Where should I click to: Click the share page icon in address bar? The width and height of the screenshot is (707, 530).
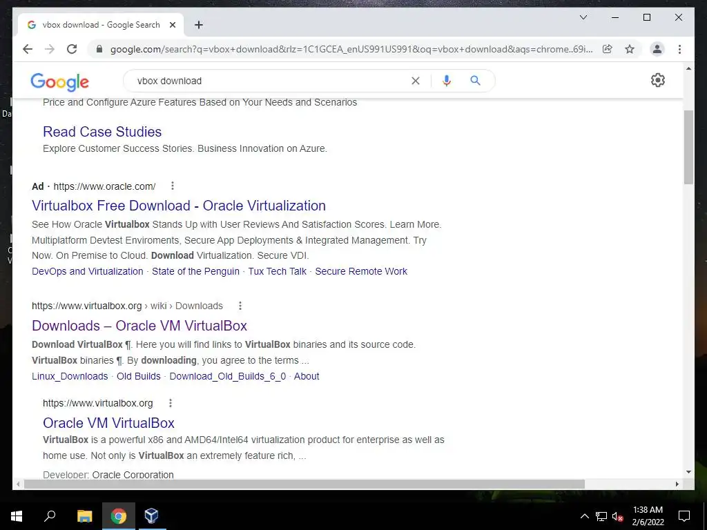pyautogui.click(x=608, y=49)
